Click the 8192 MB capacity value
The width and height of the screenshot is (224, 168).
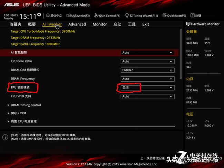tap(192, 102)
